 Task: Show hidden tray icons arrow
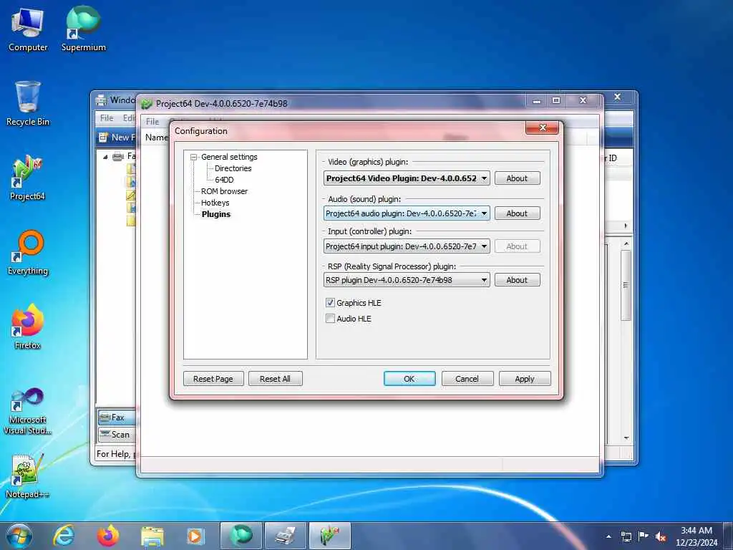coord(608,536)
